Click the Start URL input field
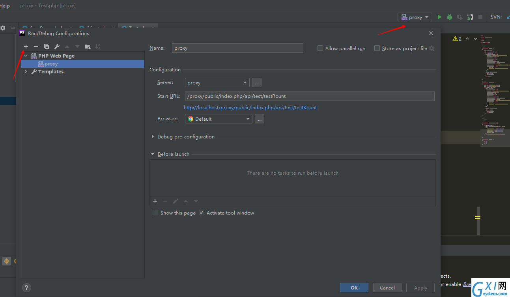This screenshot has width=510, height=297. pos(310,96)
